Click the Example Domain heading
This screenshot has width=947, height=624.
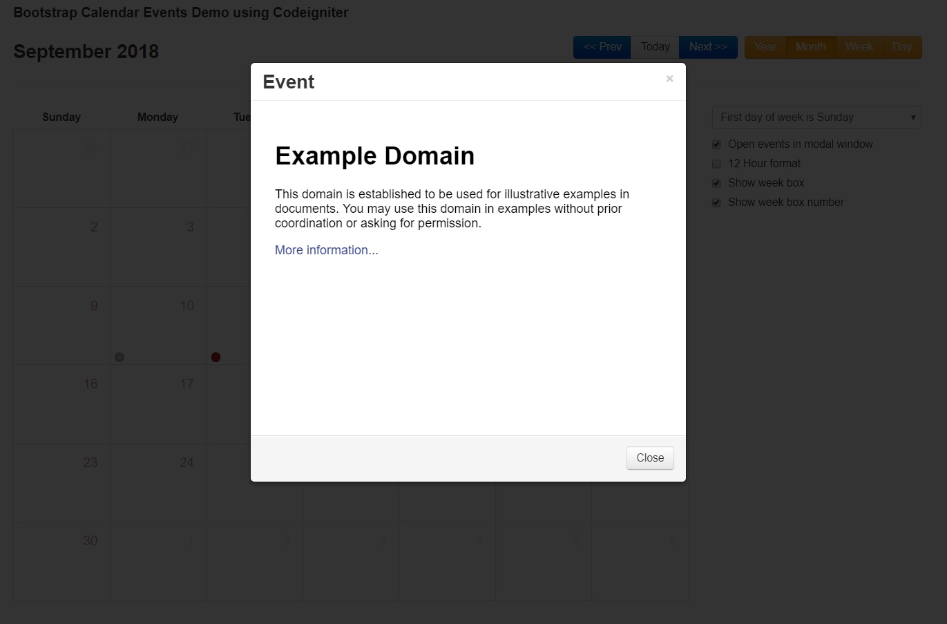tap(374, 156)
